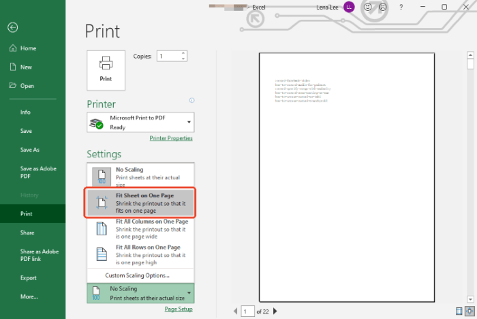Toggle Zoom to Page icon
The image size is (477, 319).
pyautogui.click(x=470, y=311)
